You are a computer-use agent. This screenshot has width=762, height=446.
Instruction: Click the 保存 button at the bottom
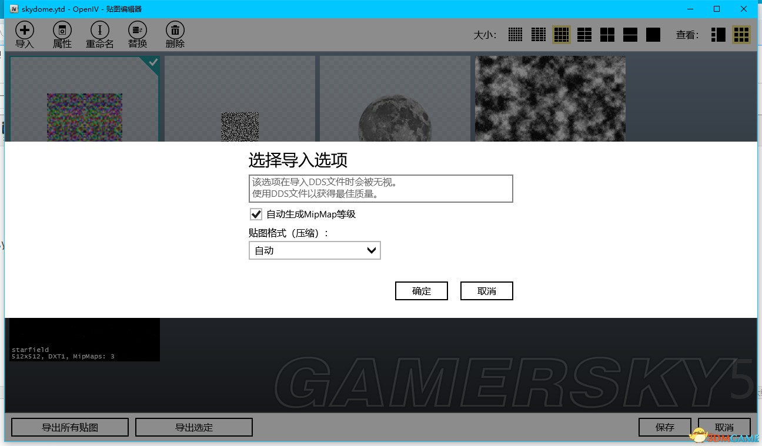click(x=665, y=427)
